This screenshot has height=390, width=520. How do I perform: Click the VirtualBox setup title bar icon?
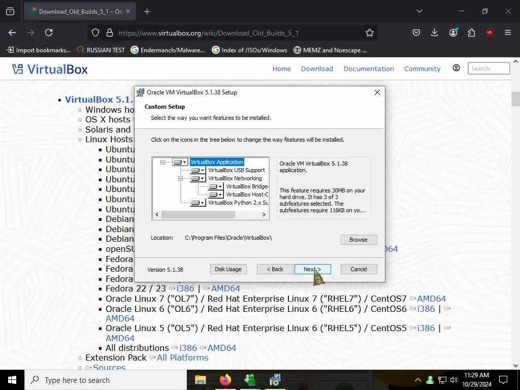(x=141, y=92)
